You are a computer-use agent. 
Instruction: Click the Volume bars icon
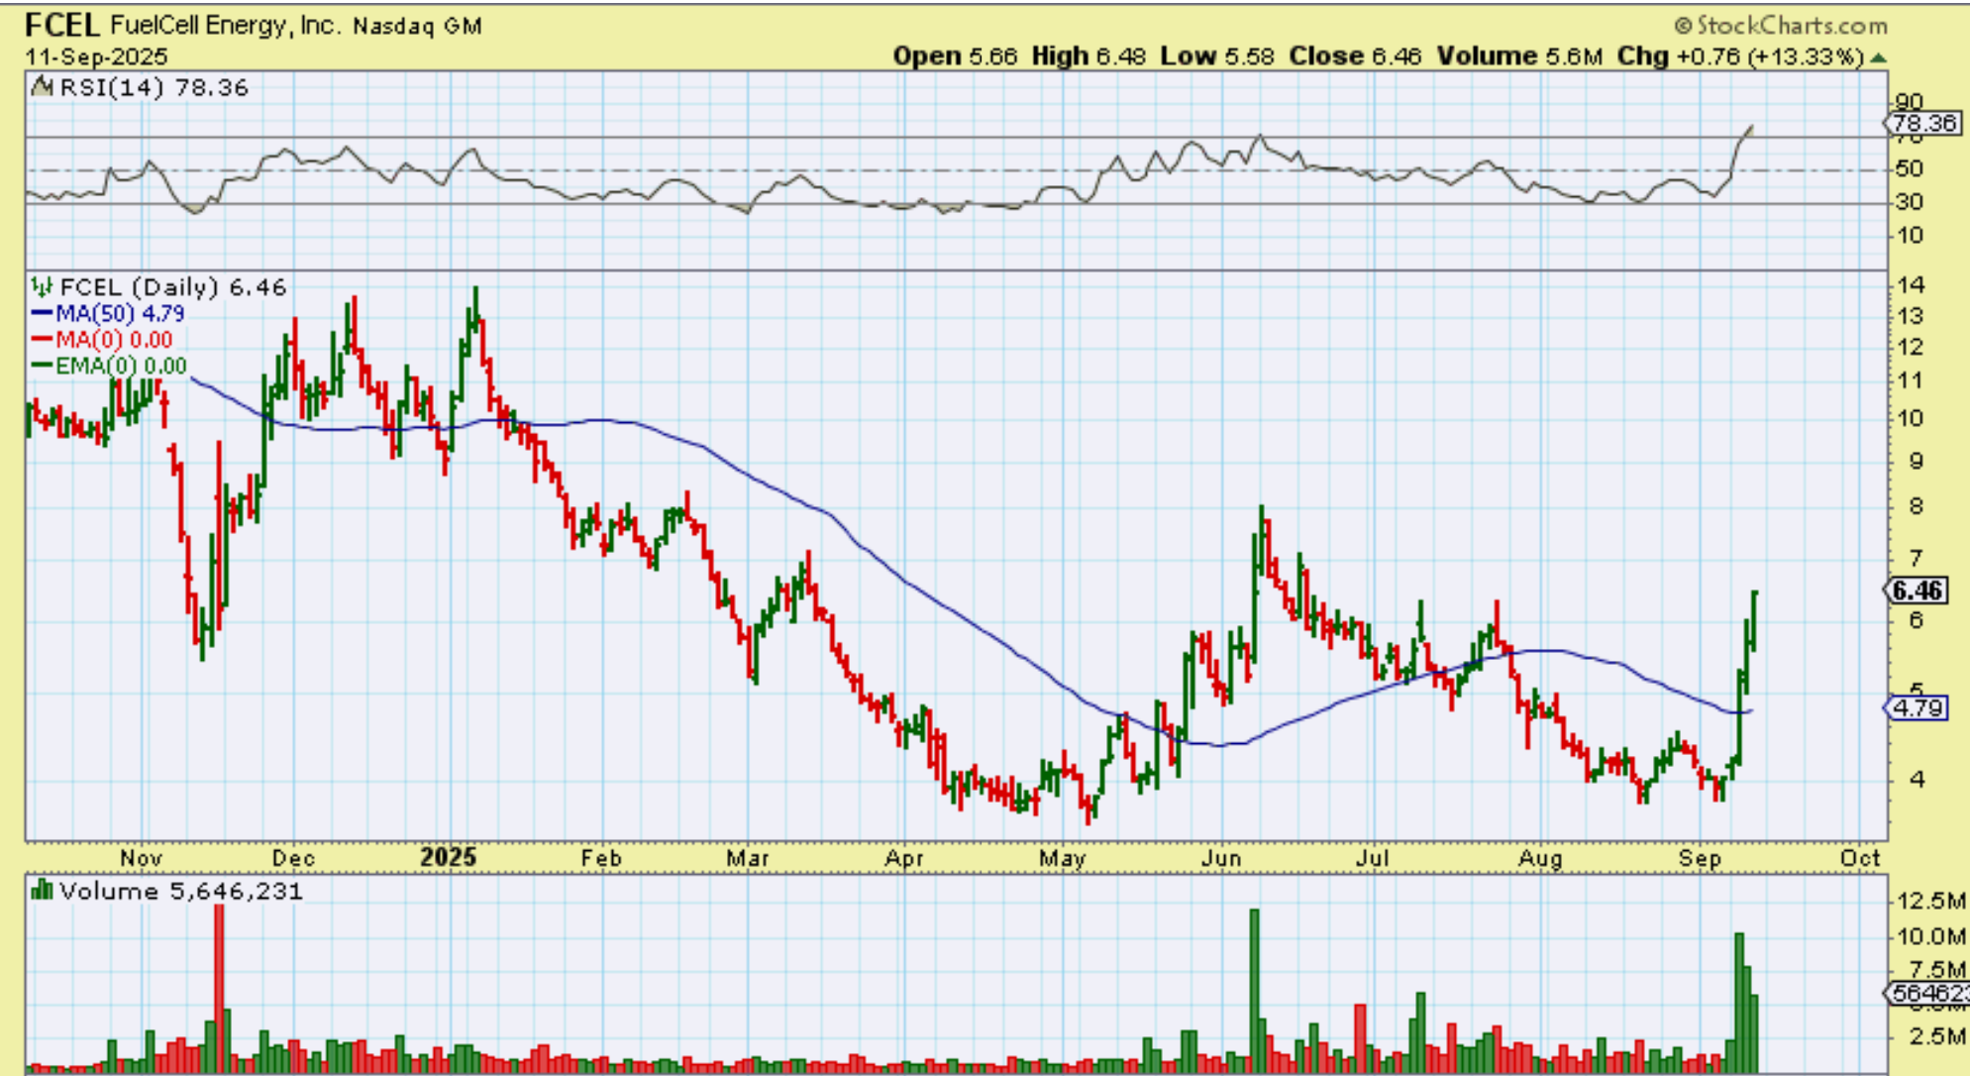(42, 891)
